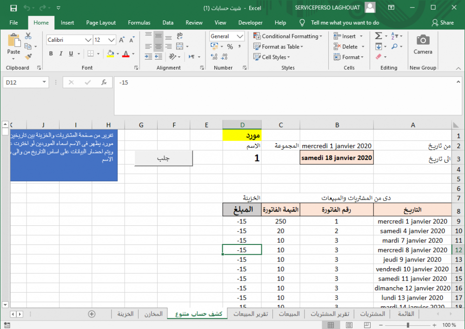
Task: Toggle Middle Align vertical alignment
Action: [159, 36]
